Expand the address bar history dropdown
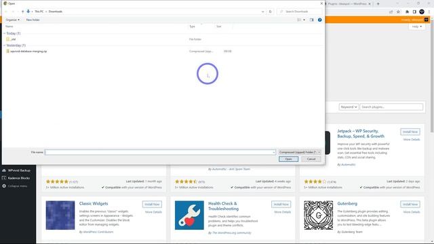 pyautogui.click(x=262, y=12)
